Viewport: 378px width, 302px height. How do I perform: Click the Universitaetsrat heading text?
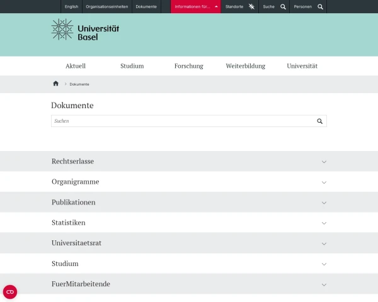click(76, 243)
